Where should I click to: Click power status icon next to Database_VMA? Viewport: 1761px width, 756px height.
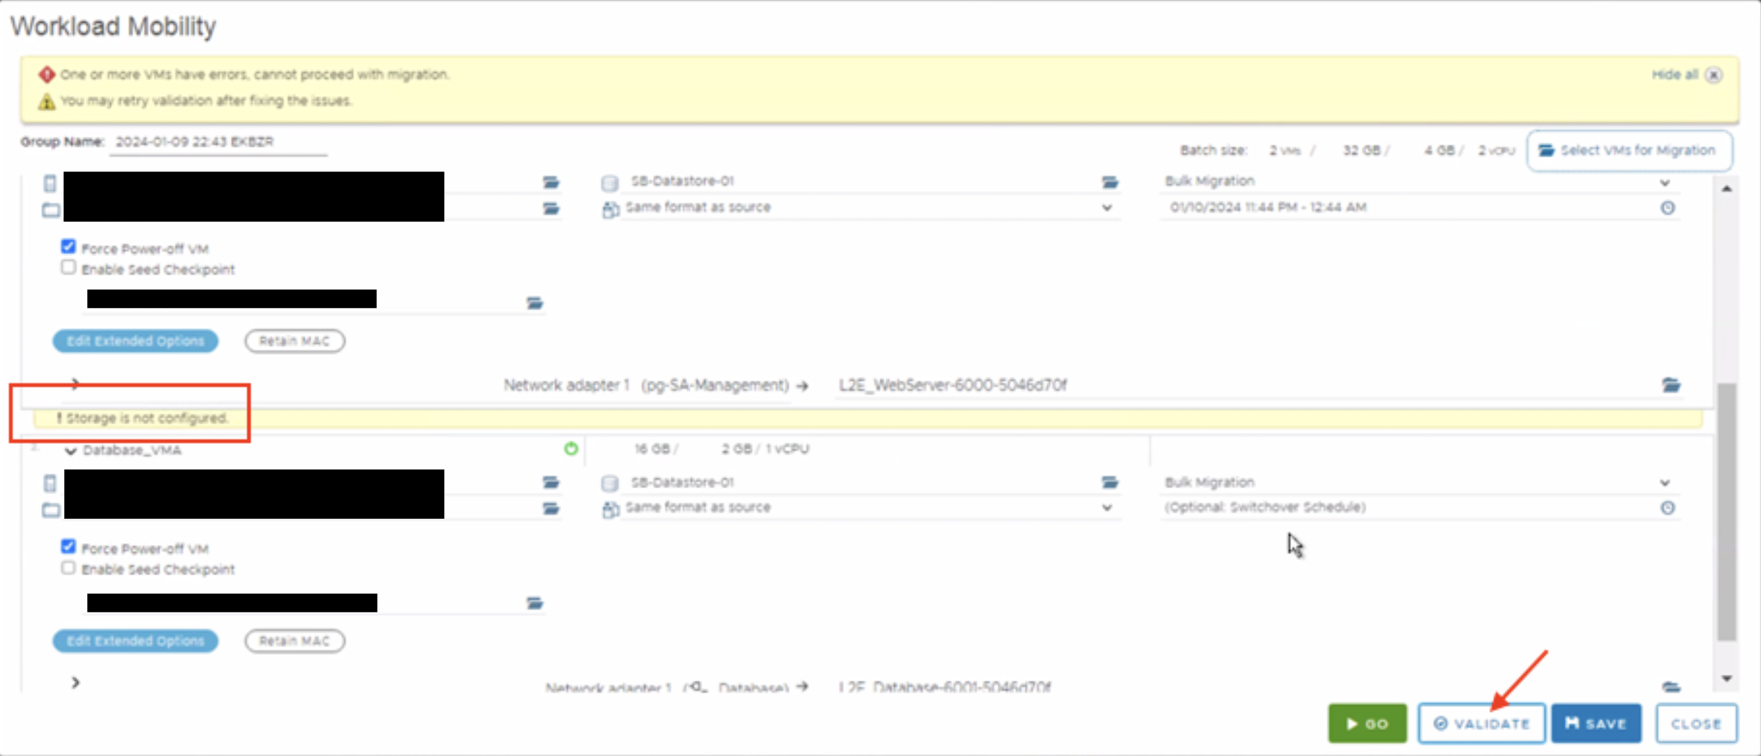point(571,449)
